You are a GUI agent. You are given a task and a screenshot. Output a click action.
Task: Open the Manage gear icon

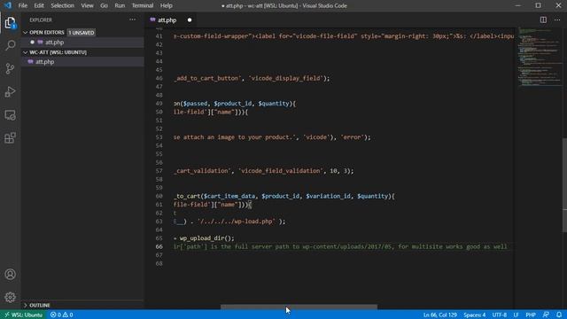[10, 297]
